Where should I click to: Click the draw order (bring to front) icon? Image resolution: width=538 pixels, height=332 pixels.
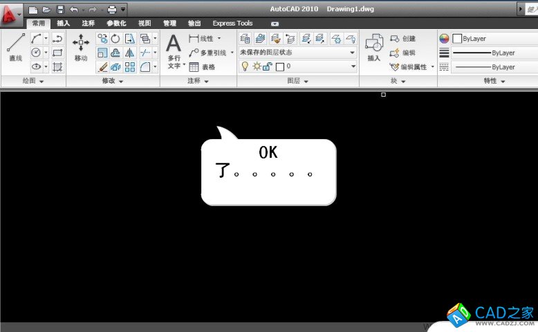(x=145, y=39)
